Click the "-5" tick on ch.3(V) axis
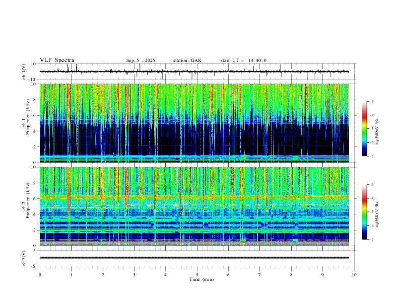The width and height of the screenshot is (399, 308). (x=34, y=266)
